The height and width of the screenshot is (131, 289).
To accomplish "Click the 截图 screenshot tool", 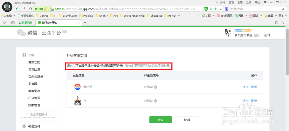I will coord(268,16).
